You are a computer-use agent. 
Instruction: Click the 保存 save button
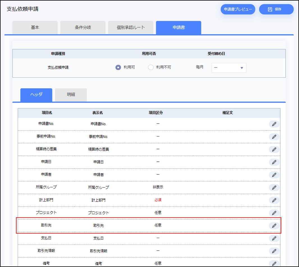click(x=276, y=9)
